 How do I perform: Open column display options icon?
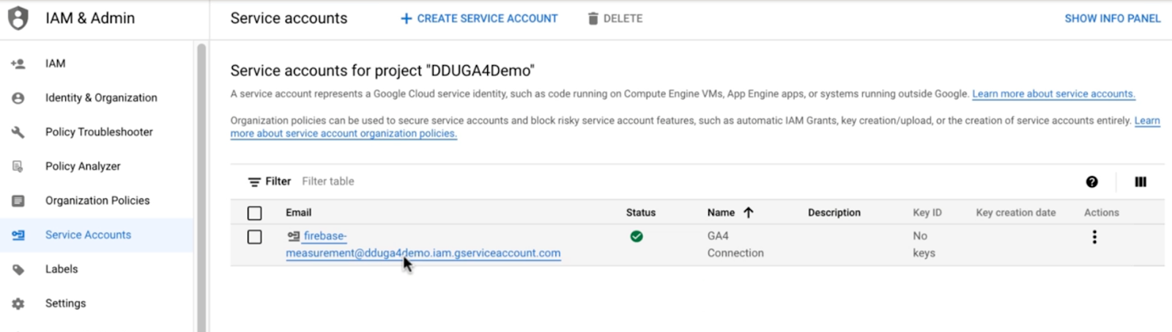click(x=1141, y=182)
